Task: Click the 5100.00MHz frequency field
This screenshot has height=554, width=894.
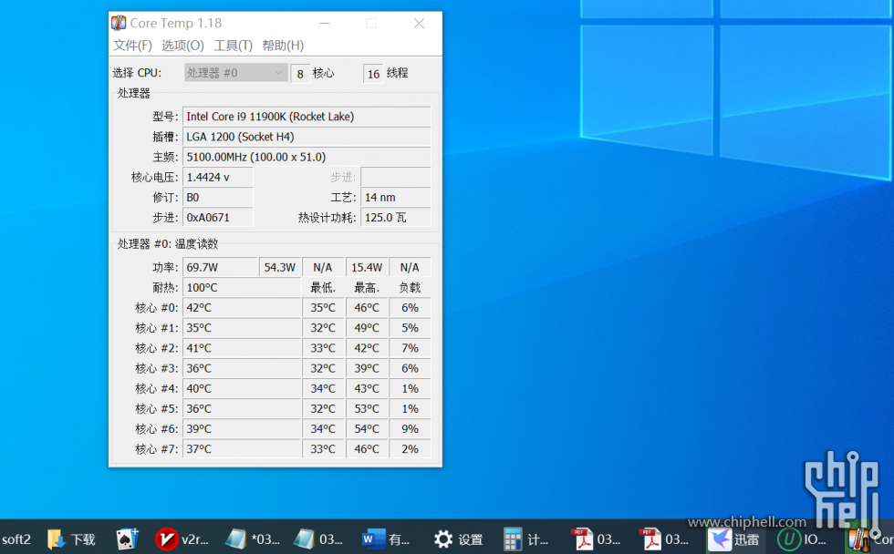Action: tap(307, 157)
